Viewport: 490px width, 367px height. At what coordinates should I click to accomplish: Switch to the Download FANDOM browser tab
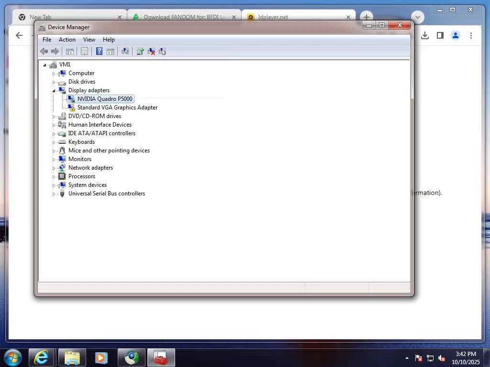coord(184,17)
